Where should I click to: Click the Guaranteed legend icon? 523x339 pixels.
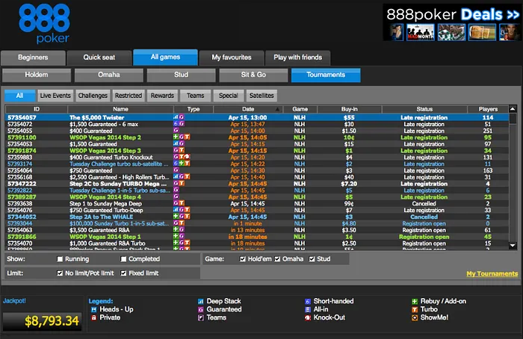[200, 310]
